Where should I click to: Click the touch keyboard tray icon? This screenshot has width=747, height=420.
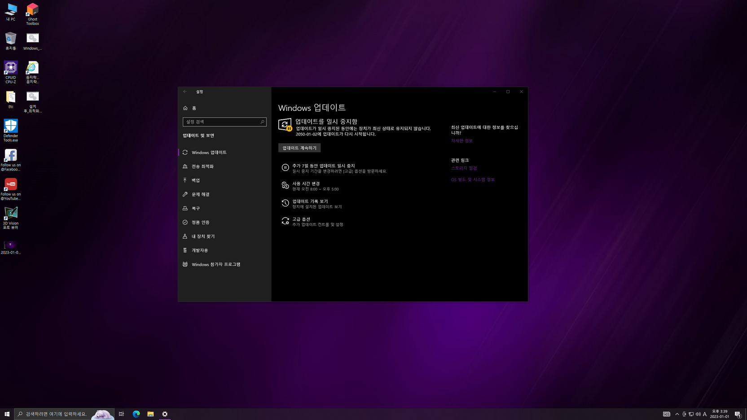(x=667, y=414)
